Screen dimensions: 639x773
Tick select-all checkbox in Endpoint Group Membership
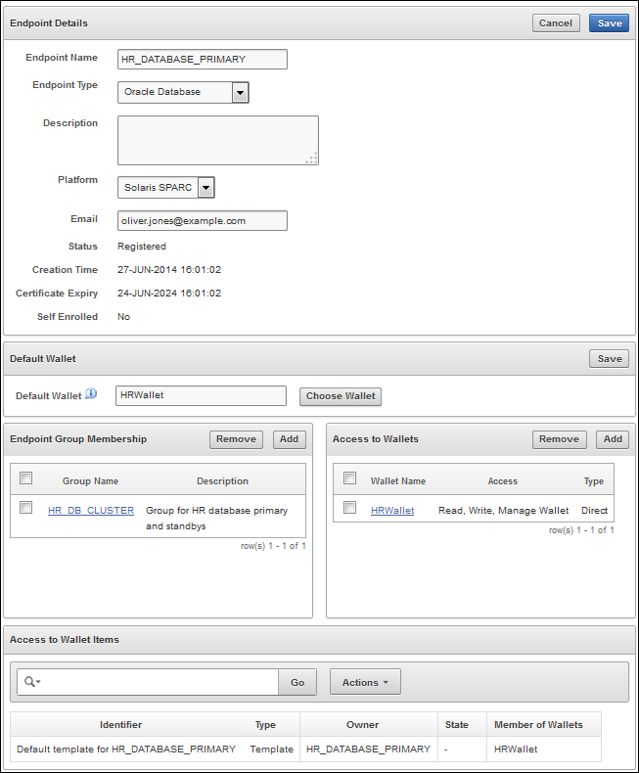pyautogui.click(x=26, y=477)
